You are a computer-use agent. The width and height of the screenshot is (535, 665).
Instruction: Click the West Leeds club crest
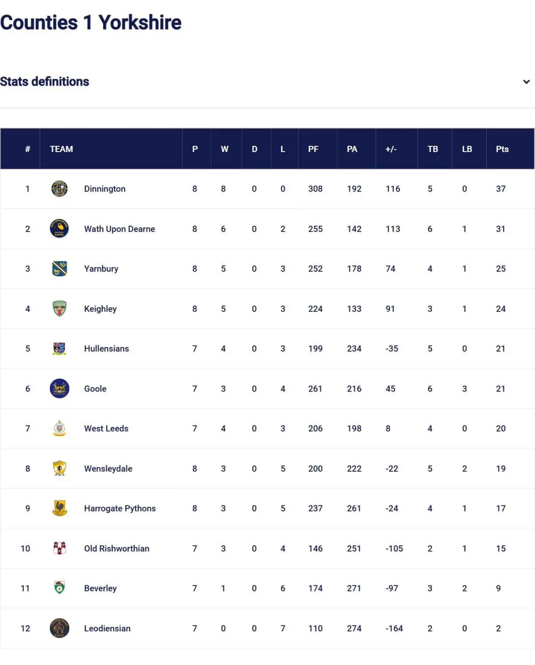click(x=59, y=428)
